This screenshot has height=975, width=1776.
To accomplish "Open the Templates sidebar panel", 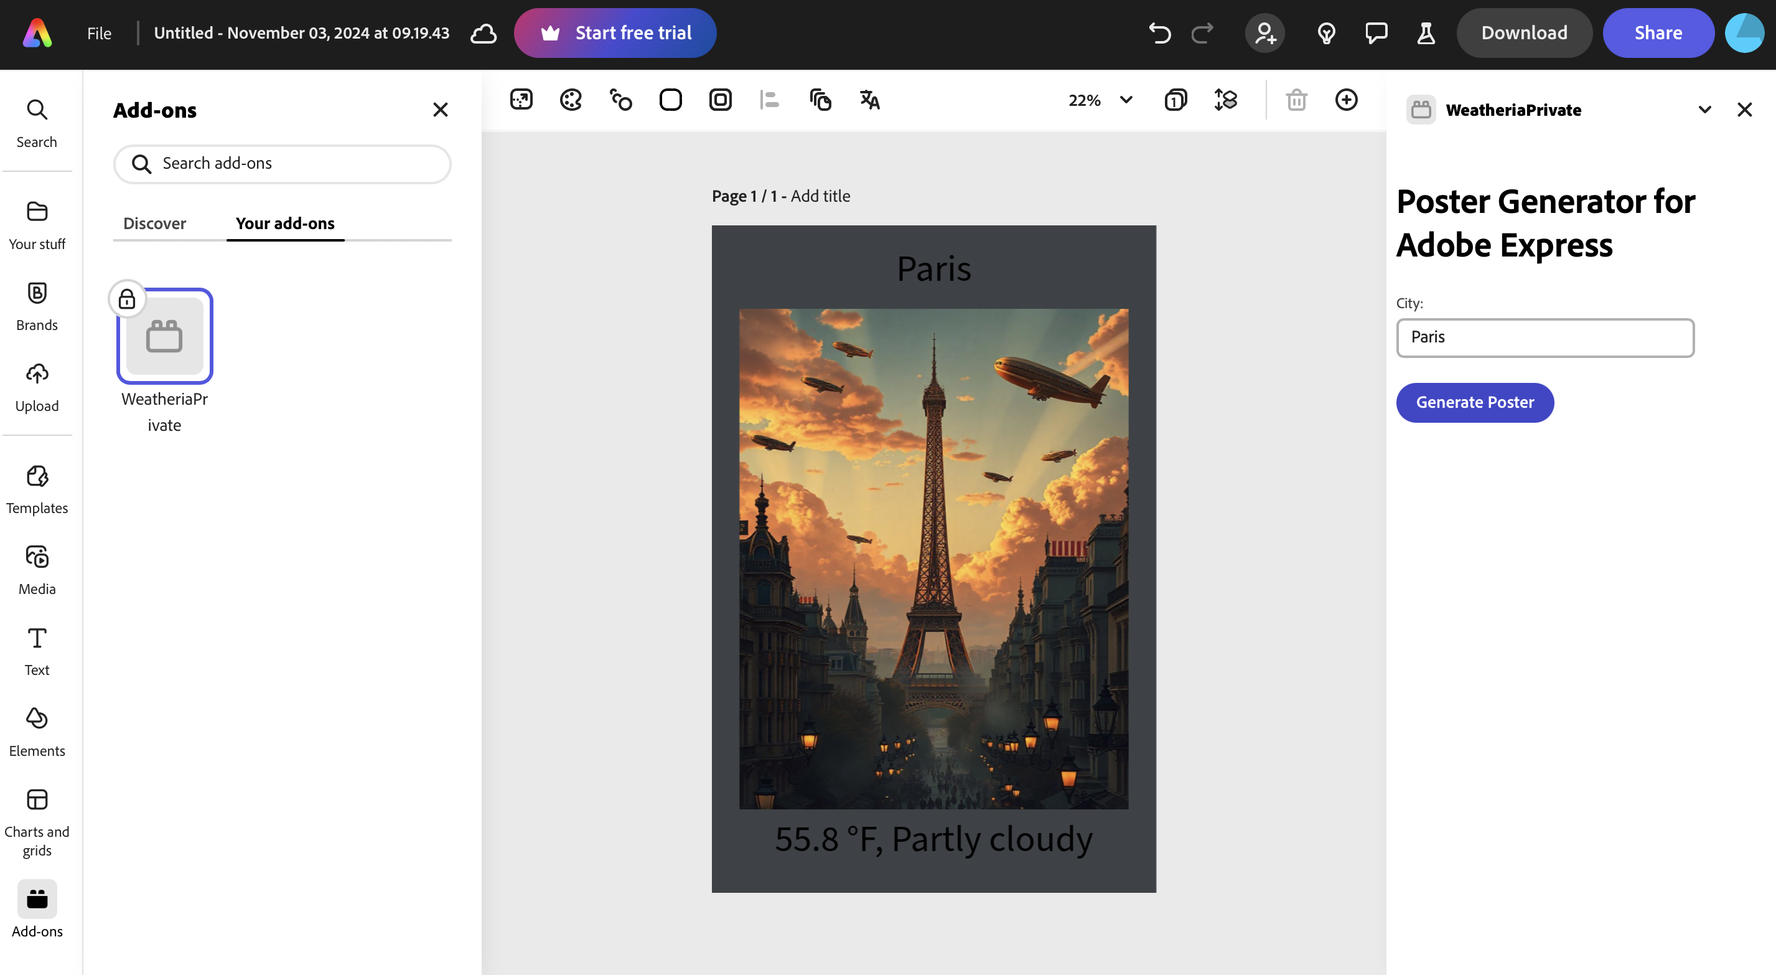I will (37, 489).
